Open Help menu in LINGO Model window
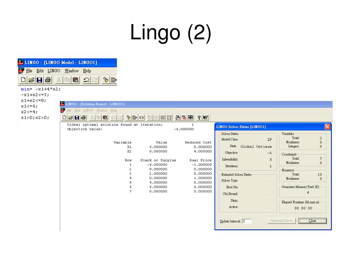 [87, 71]
